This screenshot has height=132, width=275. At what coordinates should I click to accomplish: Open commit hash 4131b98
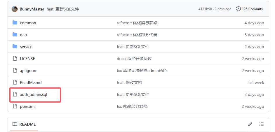coord(205,9)
